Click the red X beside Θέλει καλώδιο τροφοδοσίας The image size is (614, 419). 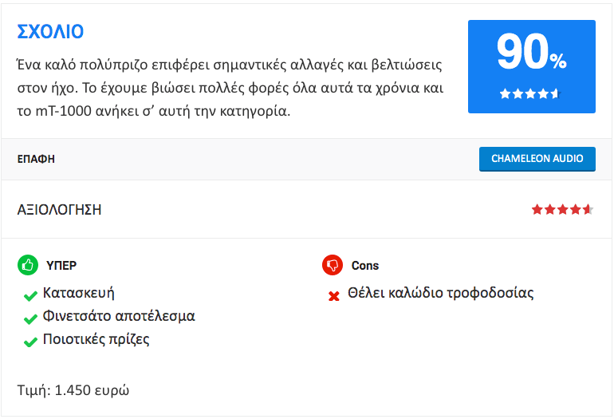coord(334,296)
